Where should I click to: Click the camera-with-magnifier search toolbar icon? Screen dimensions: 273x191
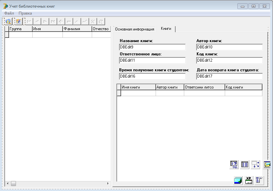click(8, 22)
